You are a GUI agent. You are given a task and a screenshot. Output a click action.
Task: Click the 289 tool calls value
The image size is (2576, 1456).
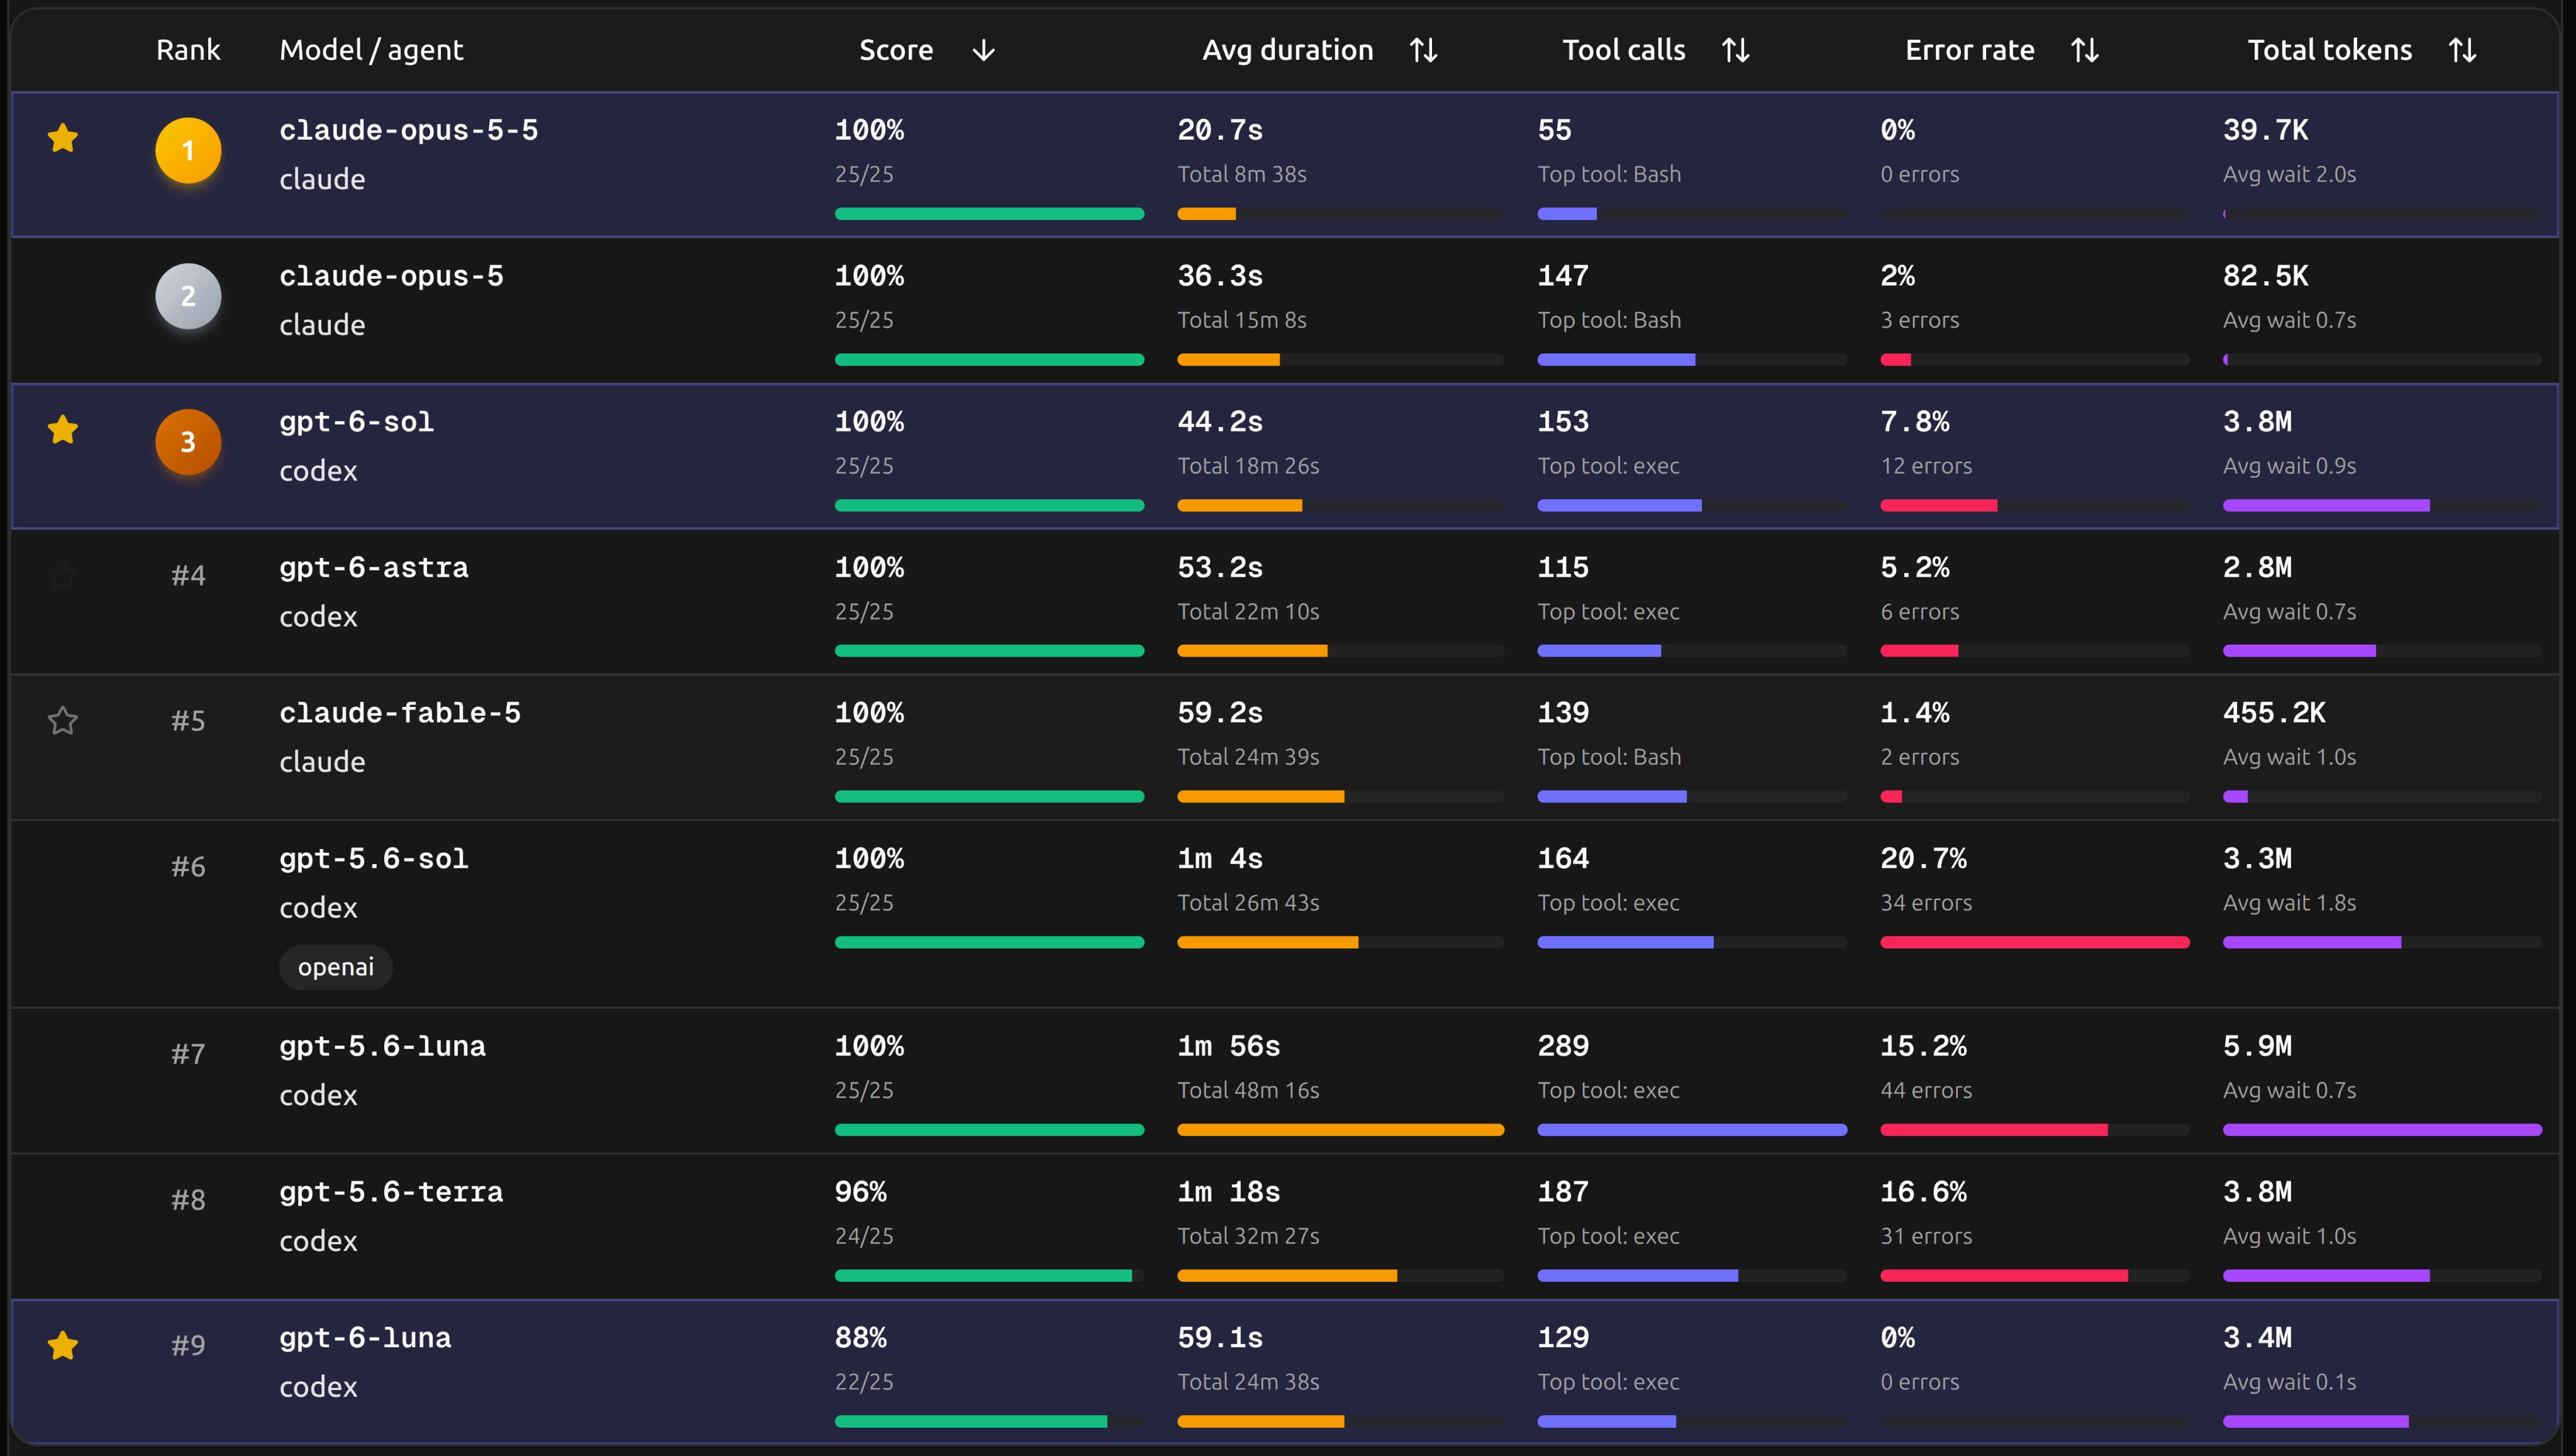tap(1563, 1046)
